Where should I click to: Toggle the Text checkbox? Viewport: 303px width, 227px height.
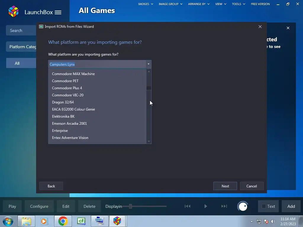coord(264,206)
